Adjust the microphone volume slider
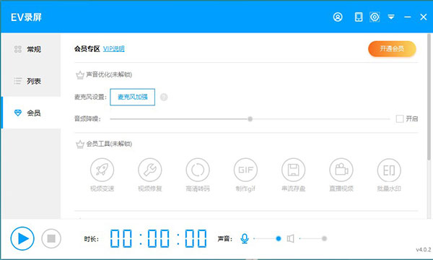The height and width of the screenshot is (260, 433). point(267,238)
